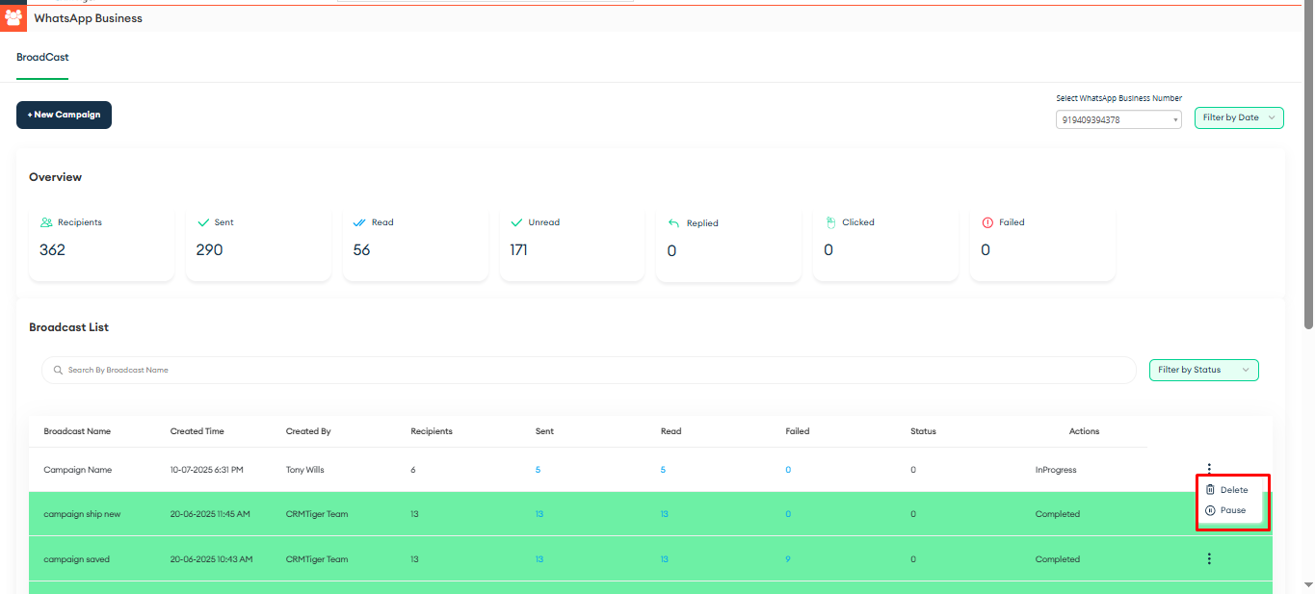Click the "Overview" section heading
1315x594 pixels.
(55, 177)
